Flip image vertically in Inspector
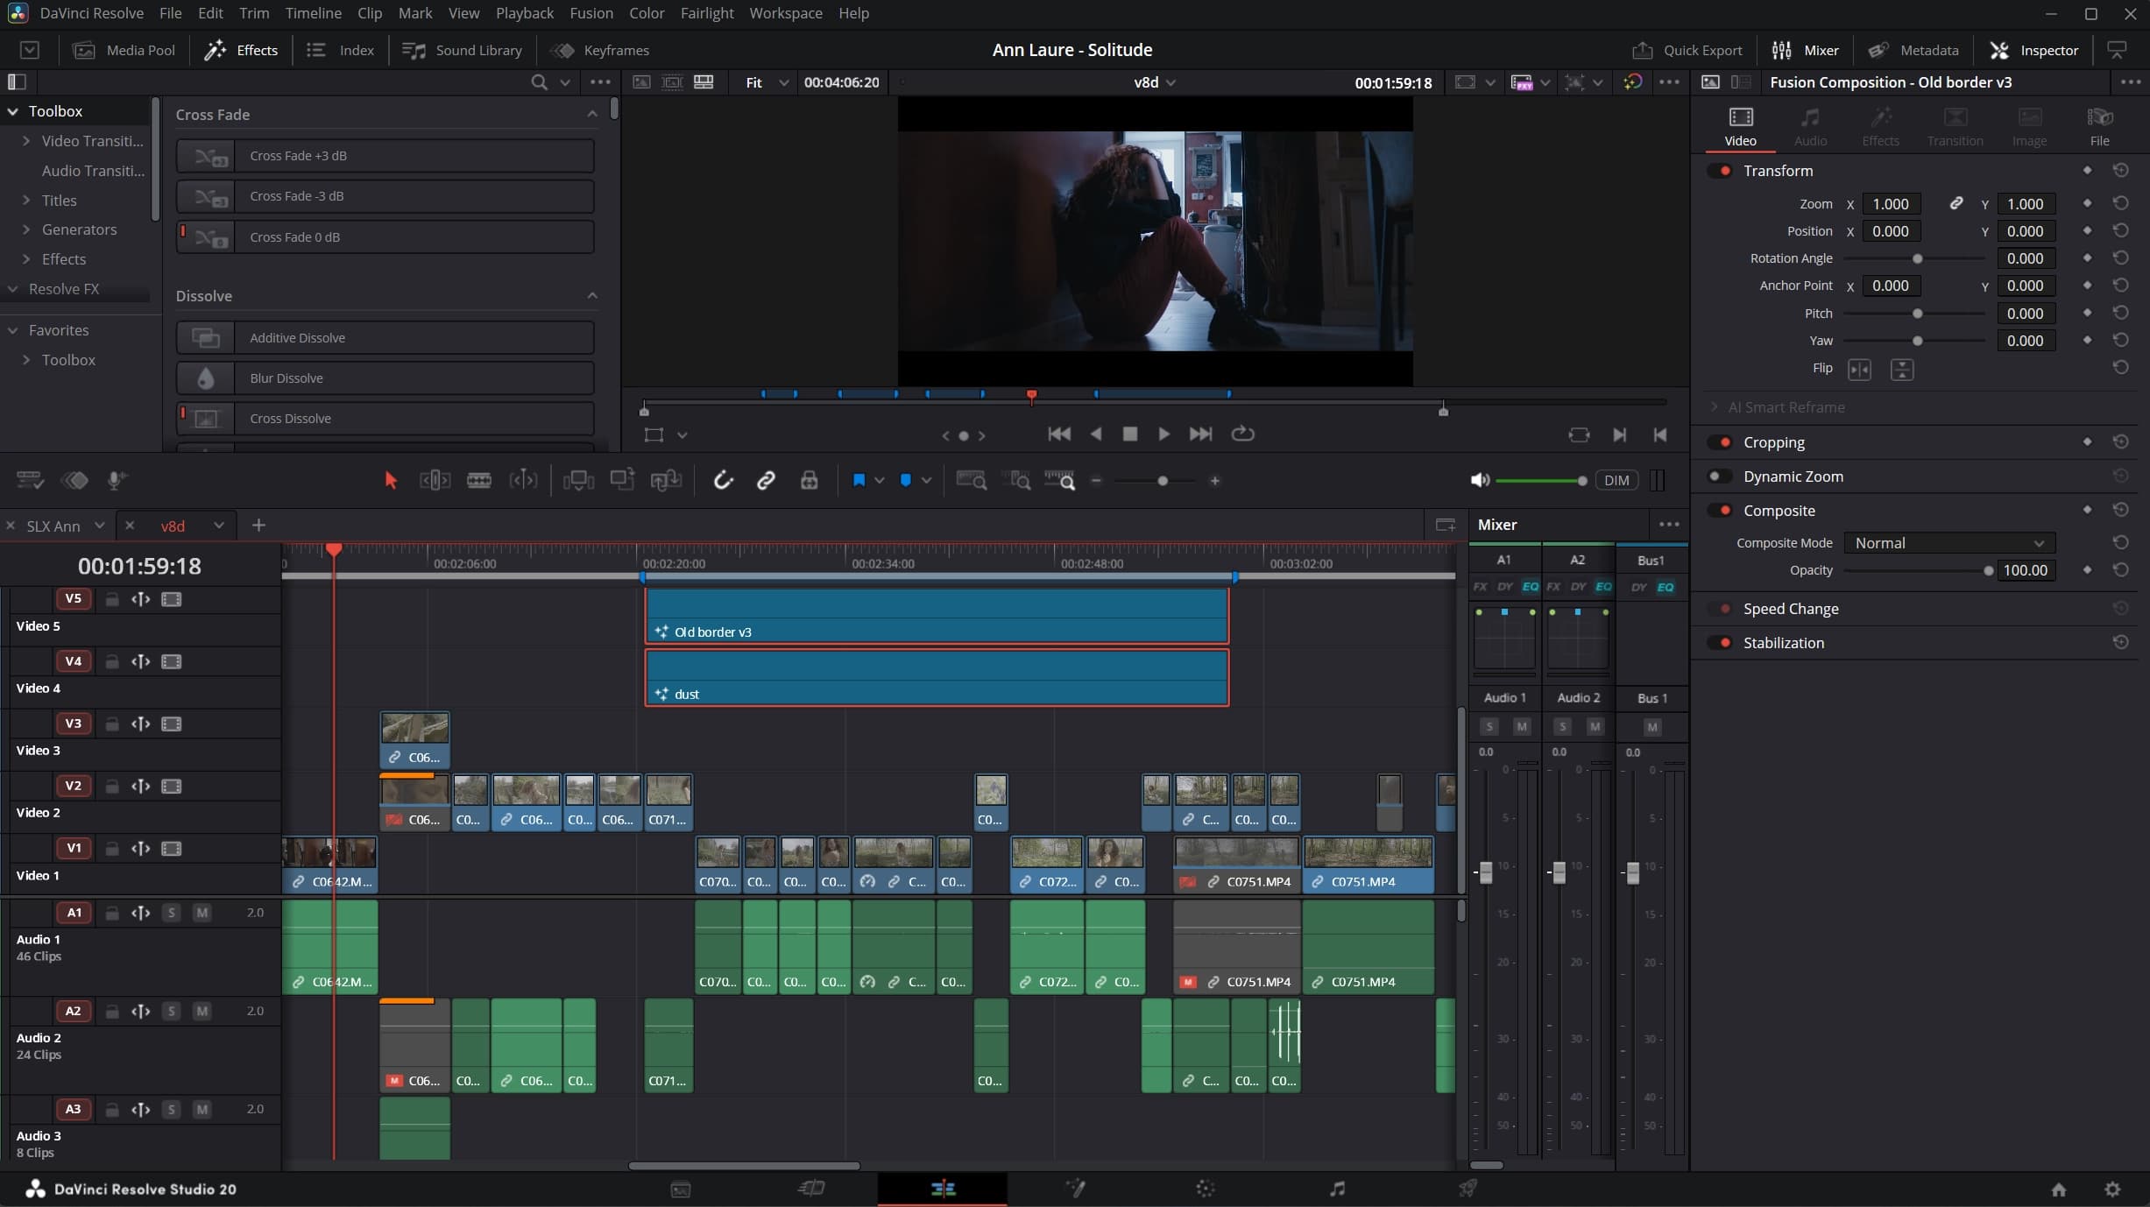This screenshot has width=2150, height=1207. pos(1902,370)
